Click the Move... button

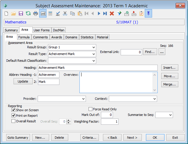click(x=169, y=76)
